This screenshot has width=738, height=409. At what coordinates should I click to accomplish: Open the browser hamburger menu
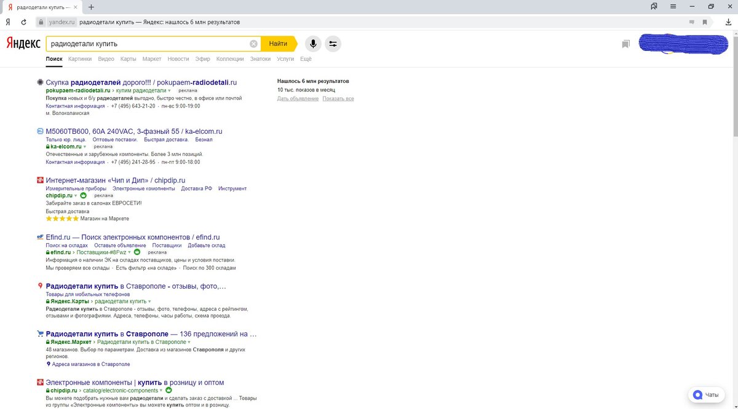673,7
